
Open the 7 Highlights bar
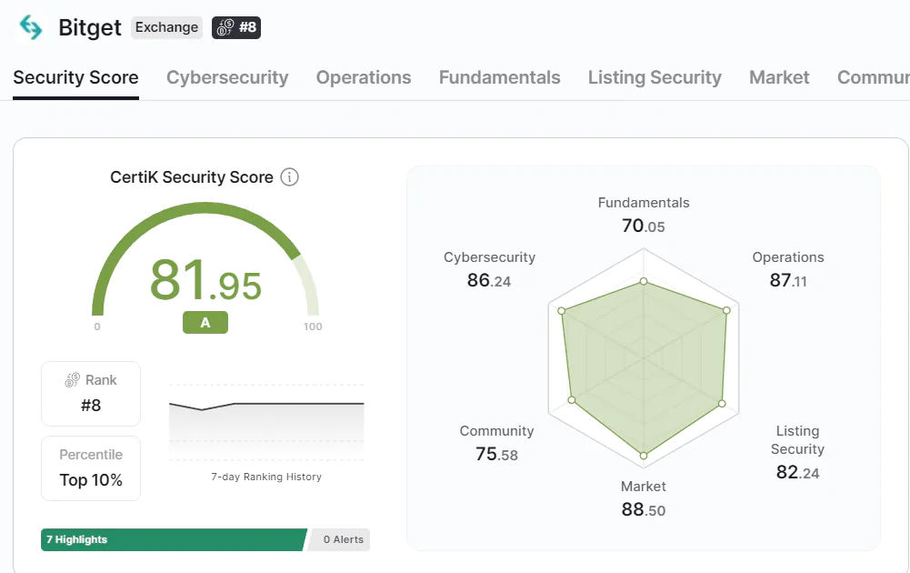174,540
